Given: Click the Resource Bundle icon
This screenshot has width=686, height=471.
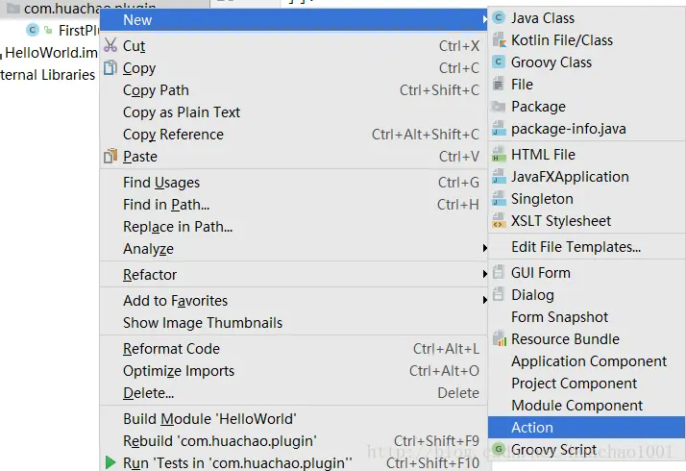Looking at the screenshot, I should click(x=499, y=339).
